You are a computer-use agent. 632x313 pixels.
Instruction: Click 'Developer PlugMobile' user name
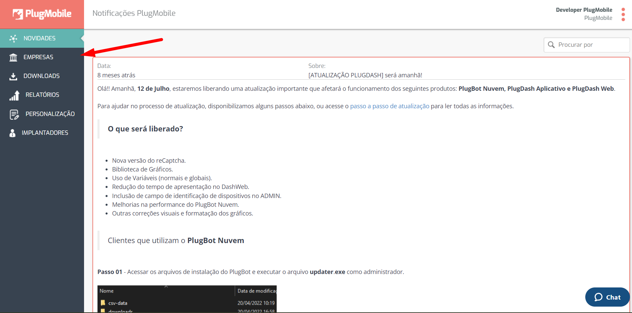584,10
